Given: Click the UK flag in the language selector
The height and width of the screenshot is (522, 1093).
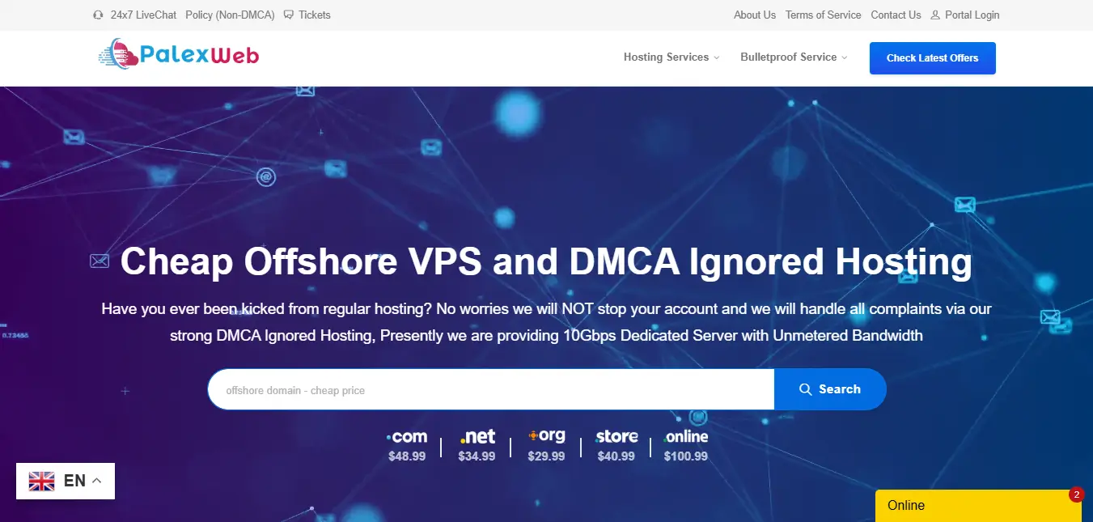Looking at the screenshot, I should 41,481.
